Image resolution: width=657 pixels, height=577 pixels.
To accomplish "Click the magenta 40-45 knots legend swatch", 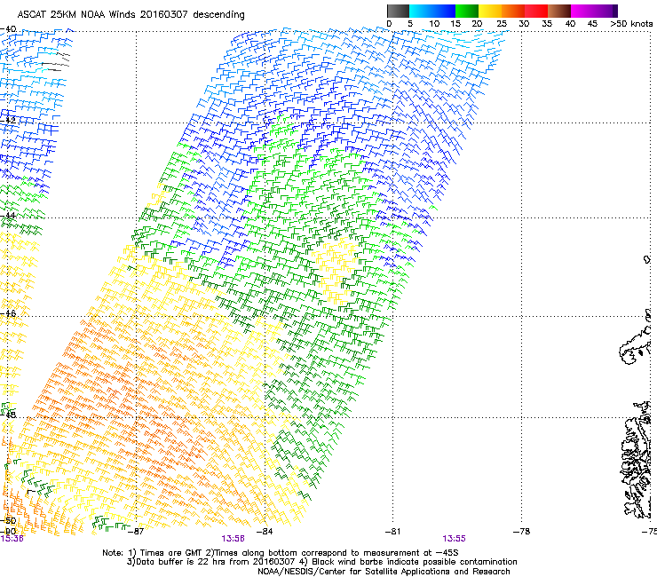I will point(582,11).
